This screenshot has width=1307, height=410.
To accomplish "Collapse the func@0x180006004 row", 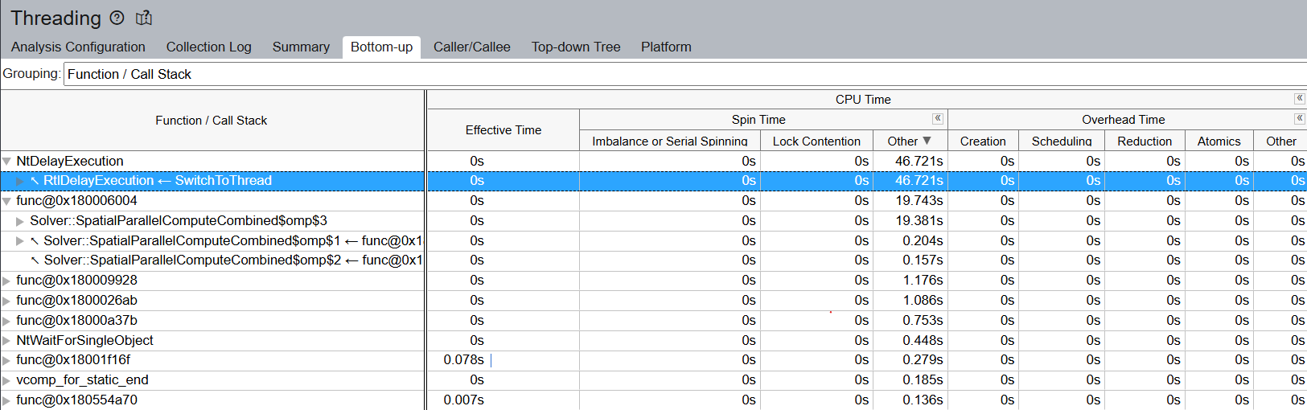I will (x=7, y=201).
